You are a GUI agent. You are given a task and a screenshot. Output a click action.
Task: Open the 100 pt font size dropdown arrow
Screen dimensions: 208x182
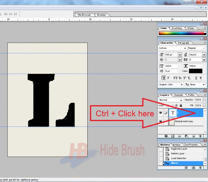tap(180, 55)
